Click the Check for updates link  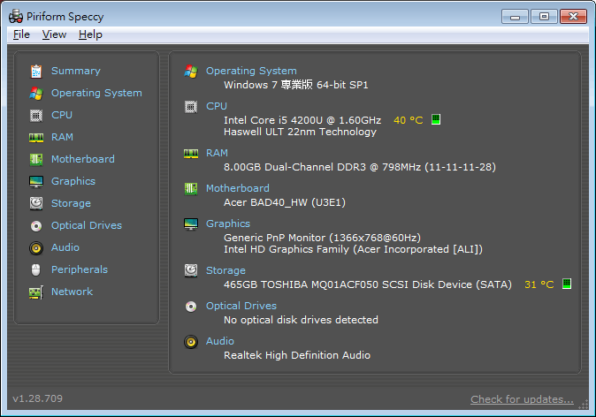[522, 399]
